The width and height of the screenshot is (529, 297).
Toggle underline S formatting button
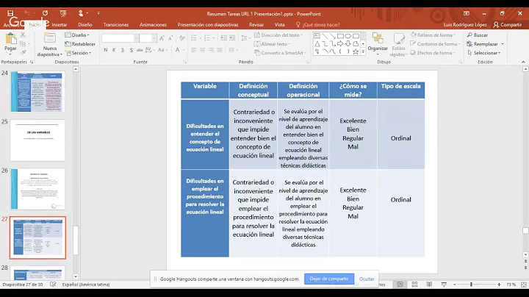click(x=123, y=50)
